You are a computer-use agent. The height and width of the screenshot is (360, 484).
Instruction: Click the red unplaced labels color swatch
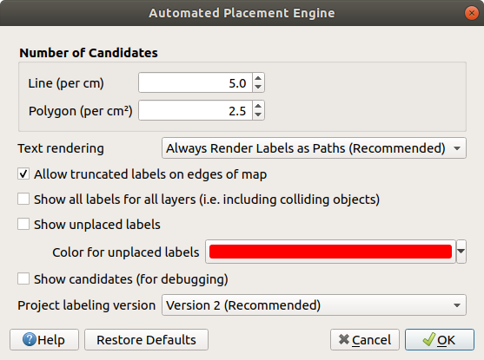coord(330,252)
